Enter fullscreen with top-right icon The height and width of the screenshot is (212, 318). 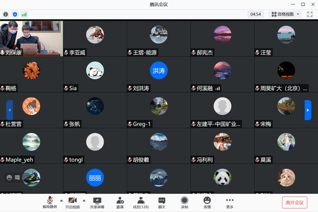point(310,14)
